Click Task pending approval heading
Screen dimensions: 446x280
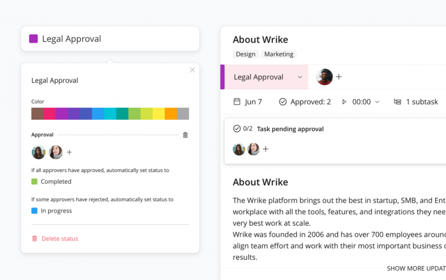point(290,129)
